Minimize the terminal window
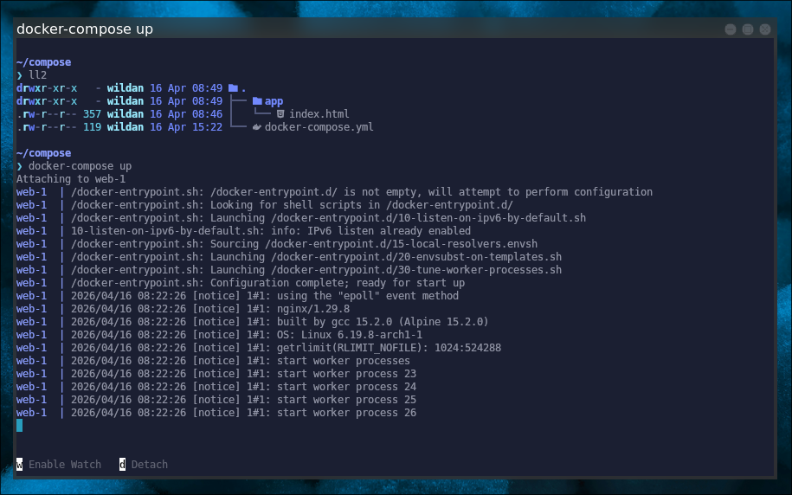The width and height of the screenshot is (792, 495). [x=729, y=29]
